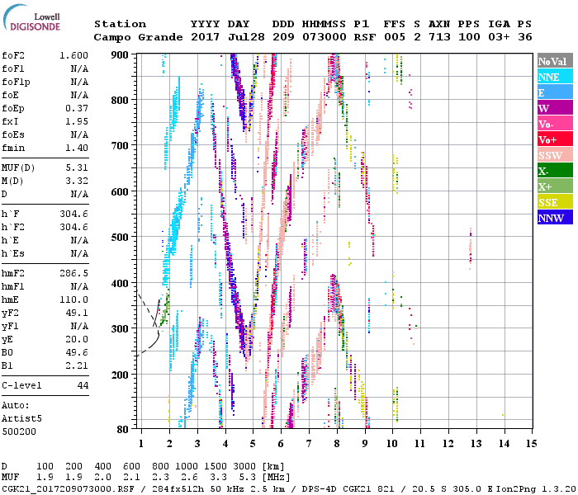
Task: Click the Artist5 auto-scaling label
Action: tap(21, 419)
